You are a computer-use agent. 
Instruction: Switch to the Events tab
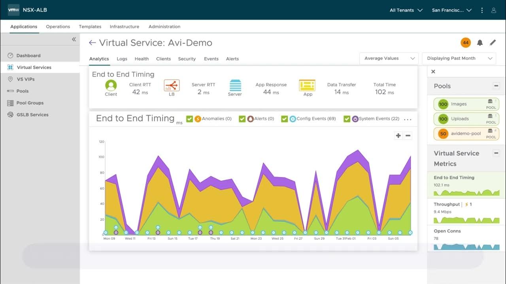click(211, 59)
